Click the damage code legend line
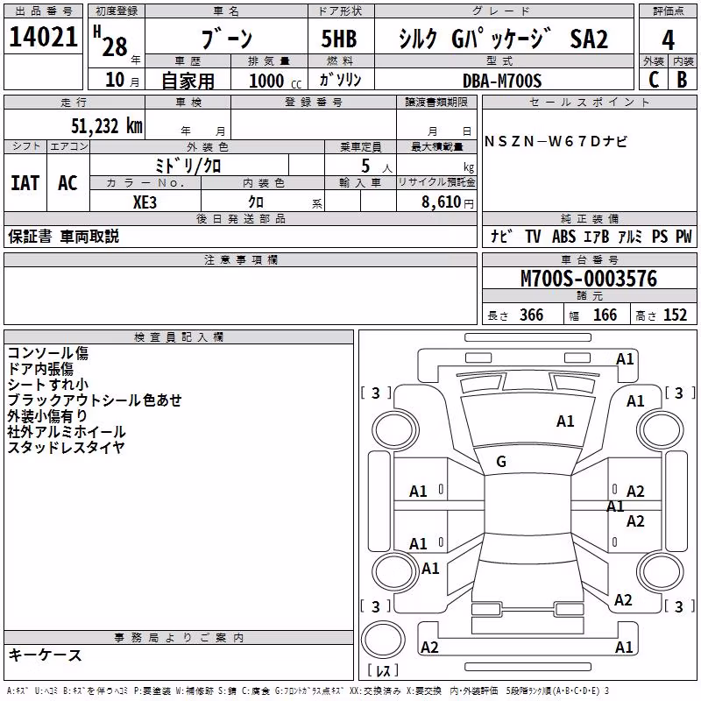This screenshot has width=701, height=701. [308, 690]
